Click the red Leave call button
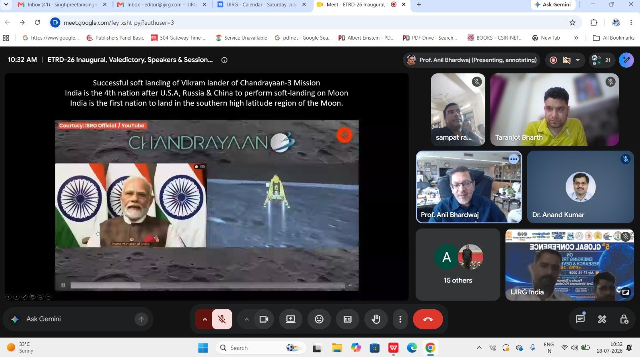The height and width of the screenshot is (357, 640). (428, 319)
